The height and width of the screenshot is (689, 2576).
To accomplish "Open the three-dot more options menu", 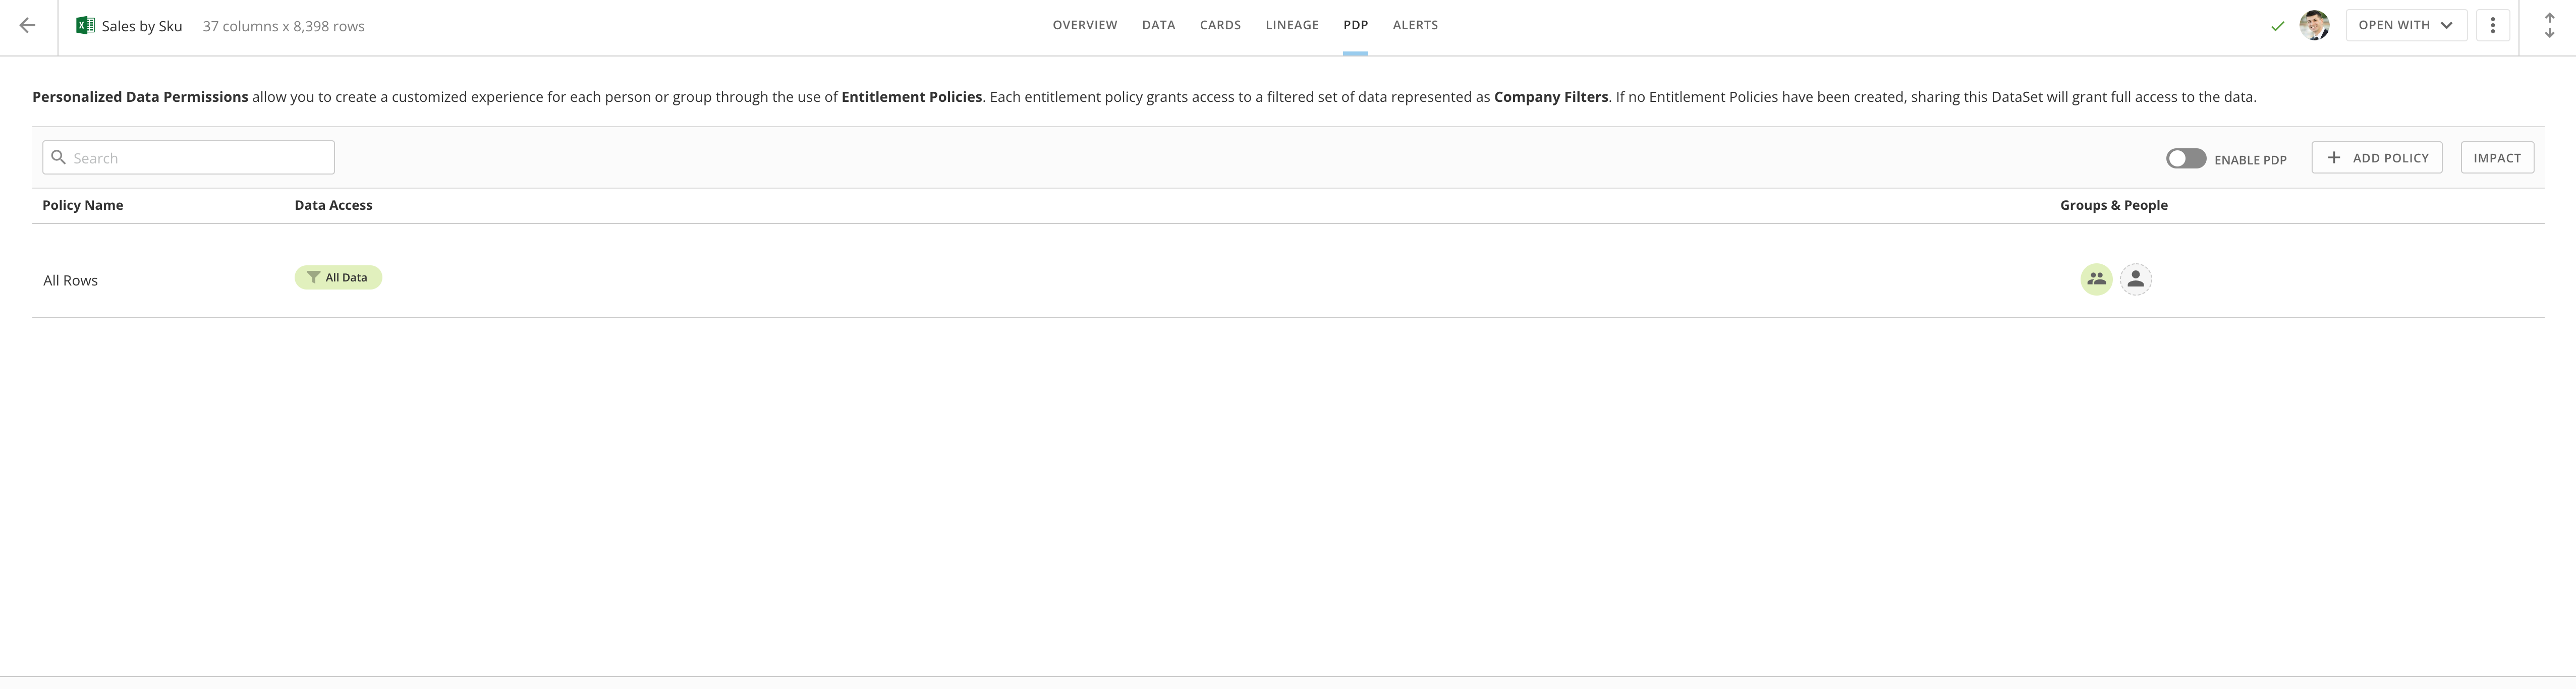I will 2492,25.
